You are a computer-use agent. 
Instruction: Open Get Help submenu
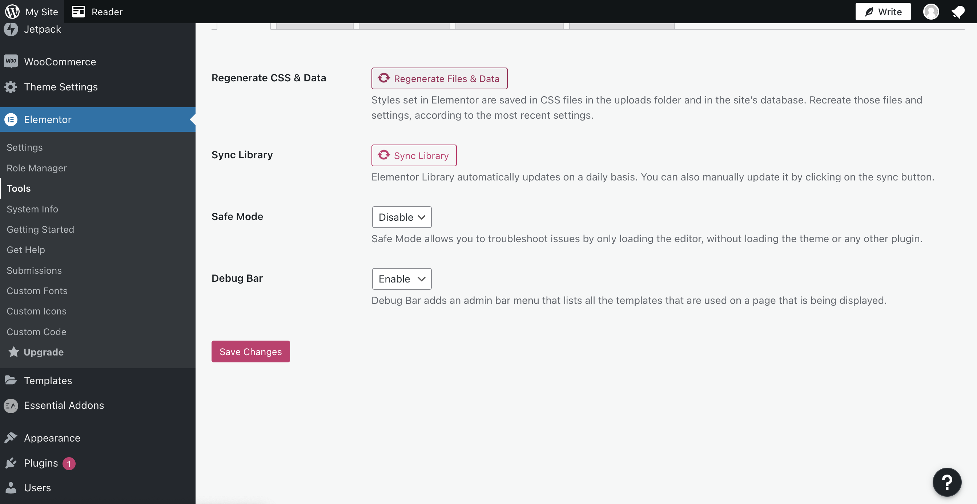click(x=26, y=250)
